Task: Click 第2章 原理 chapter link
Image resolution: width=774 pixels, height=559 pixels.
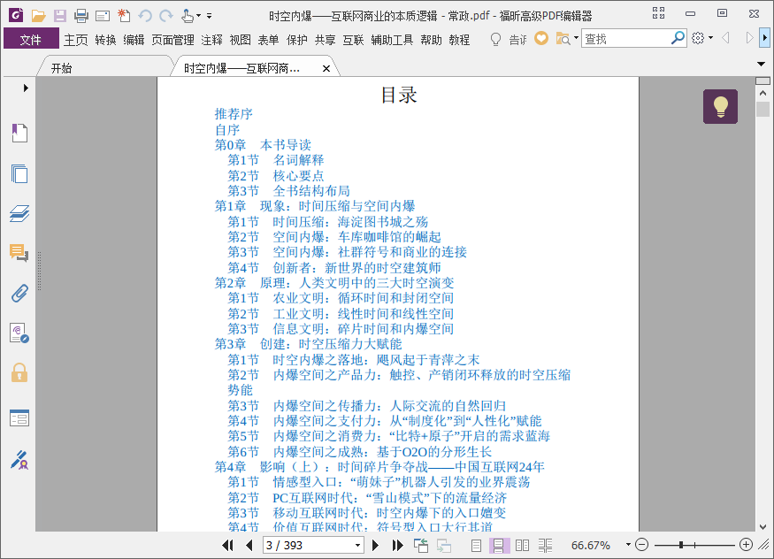Action: coord(334,283)
